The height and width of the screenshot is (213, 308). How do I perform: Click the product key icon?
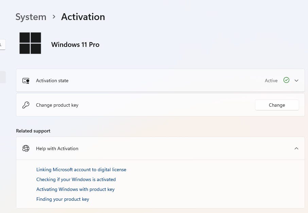[x=26, y=105]
